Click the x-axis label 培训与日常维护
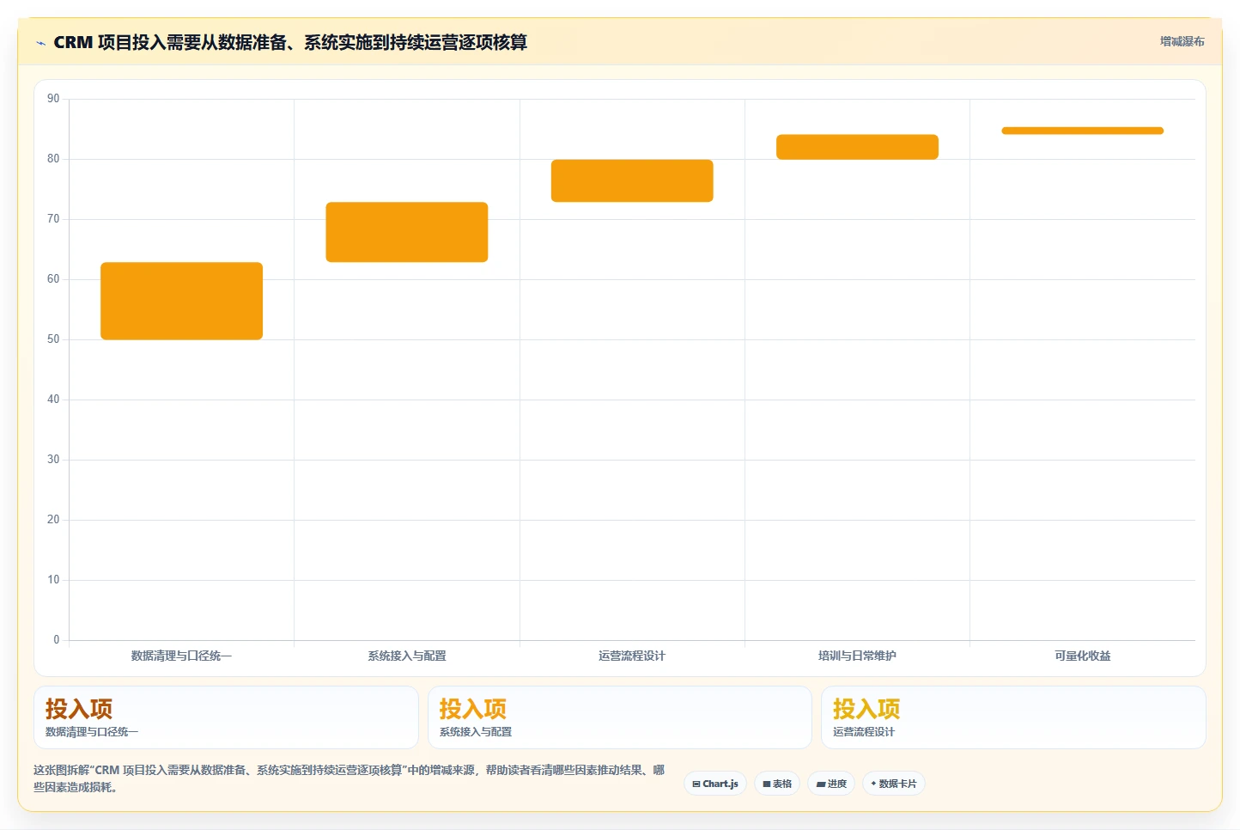Screen dimensions: 1240x830 [x=857, y=656]
